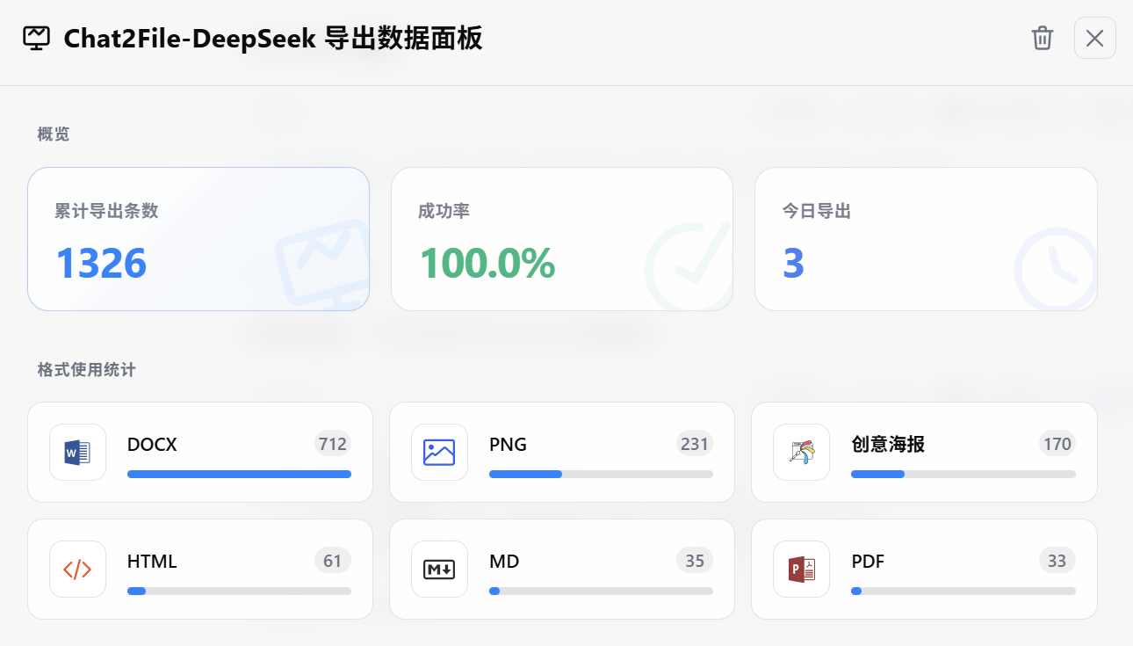The height and width of the screenshot is (646, 1133).
Task: Select the 创意海报 count badge 170
Action: pyautogui.click(x=1057, y=444)
